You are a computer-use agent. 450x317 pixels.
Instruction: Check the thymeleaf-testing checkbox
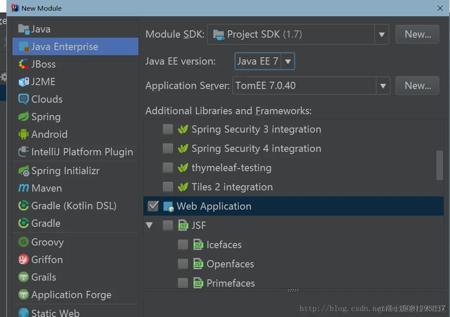tap(168, 168)
